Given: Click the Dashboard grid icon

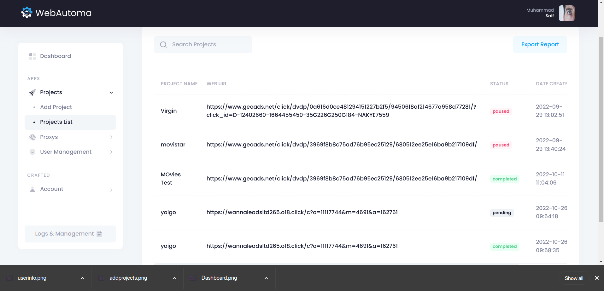Looking at the screenshot, I should click(32, 56).
